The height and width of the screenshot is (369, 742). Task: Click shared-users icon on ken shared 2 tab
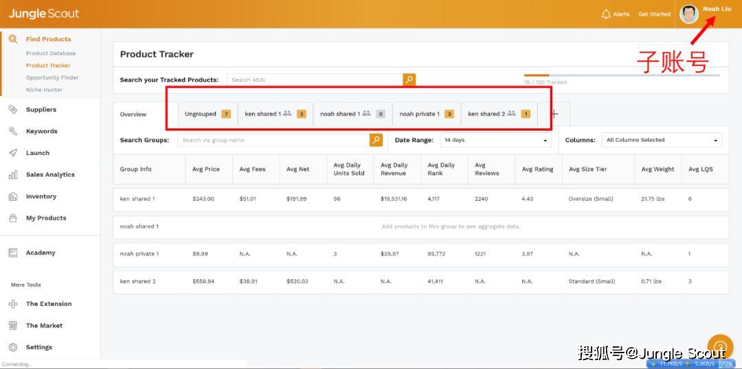point(511,113)
